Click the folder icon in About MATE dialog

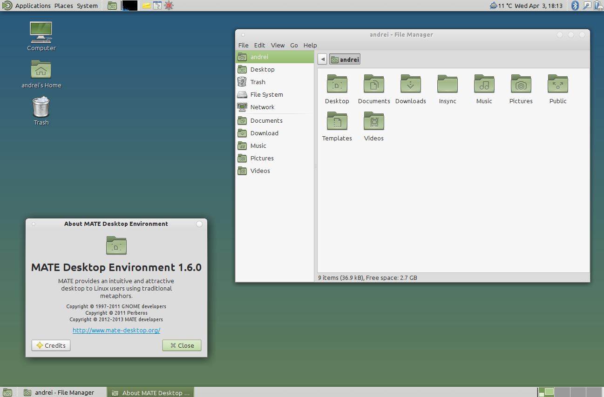(x=116, y=245)
